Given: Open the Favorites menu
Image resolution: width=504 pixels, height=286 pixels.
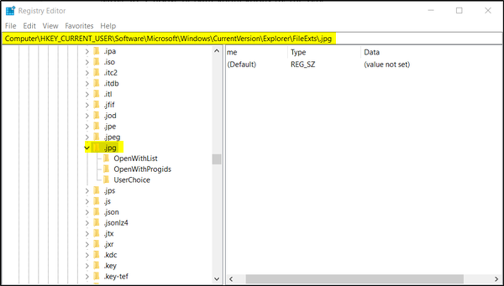Looking at the screenshot, I should pyautogui.click(x=79, y=26).
